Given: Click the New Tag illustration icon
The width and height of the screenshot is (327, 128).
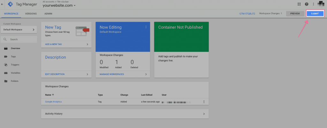Looking at the screenshot, I should (82, 31).
